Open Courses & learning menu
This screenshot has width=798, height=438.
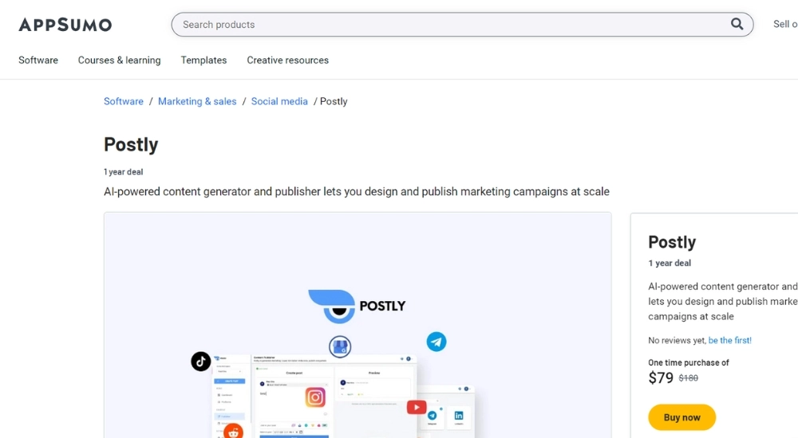119,60
